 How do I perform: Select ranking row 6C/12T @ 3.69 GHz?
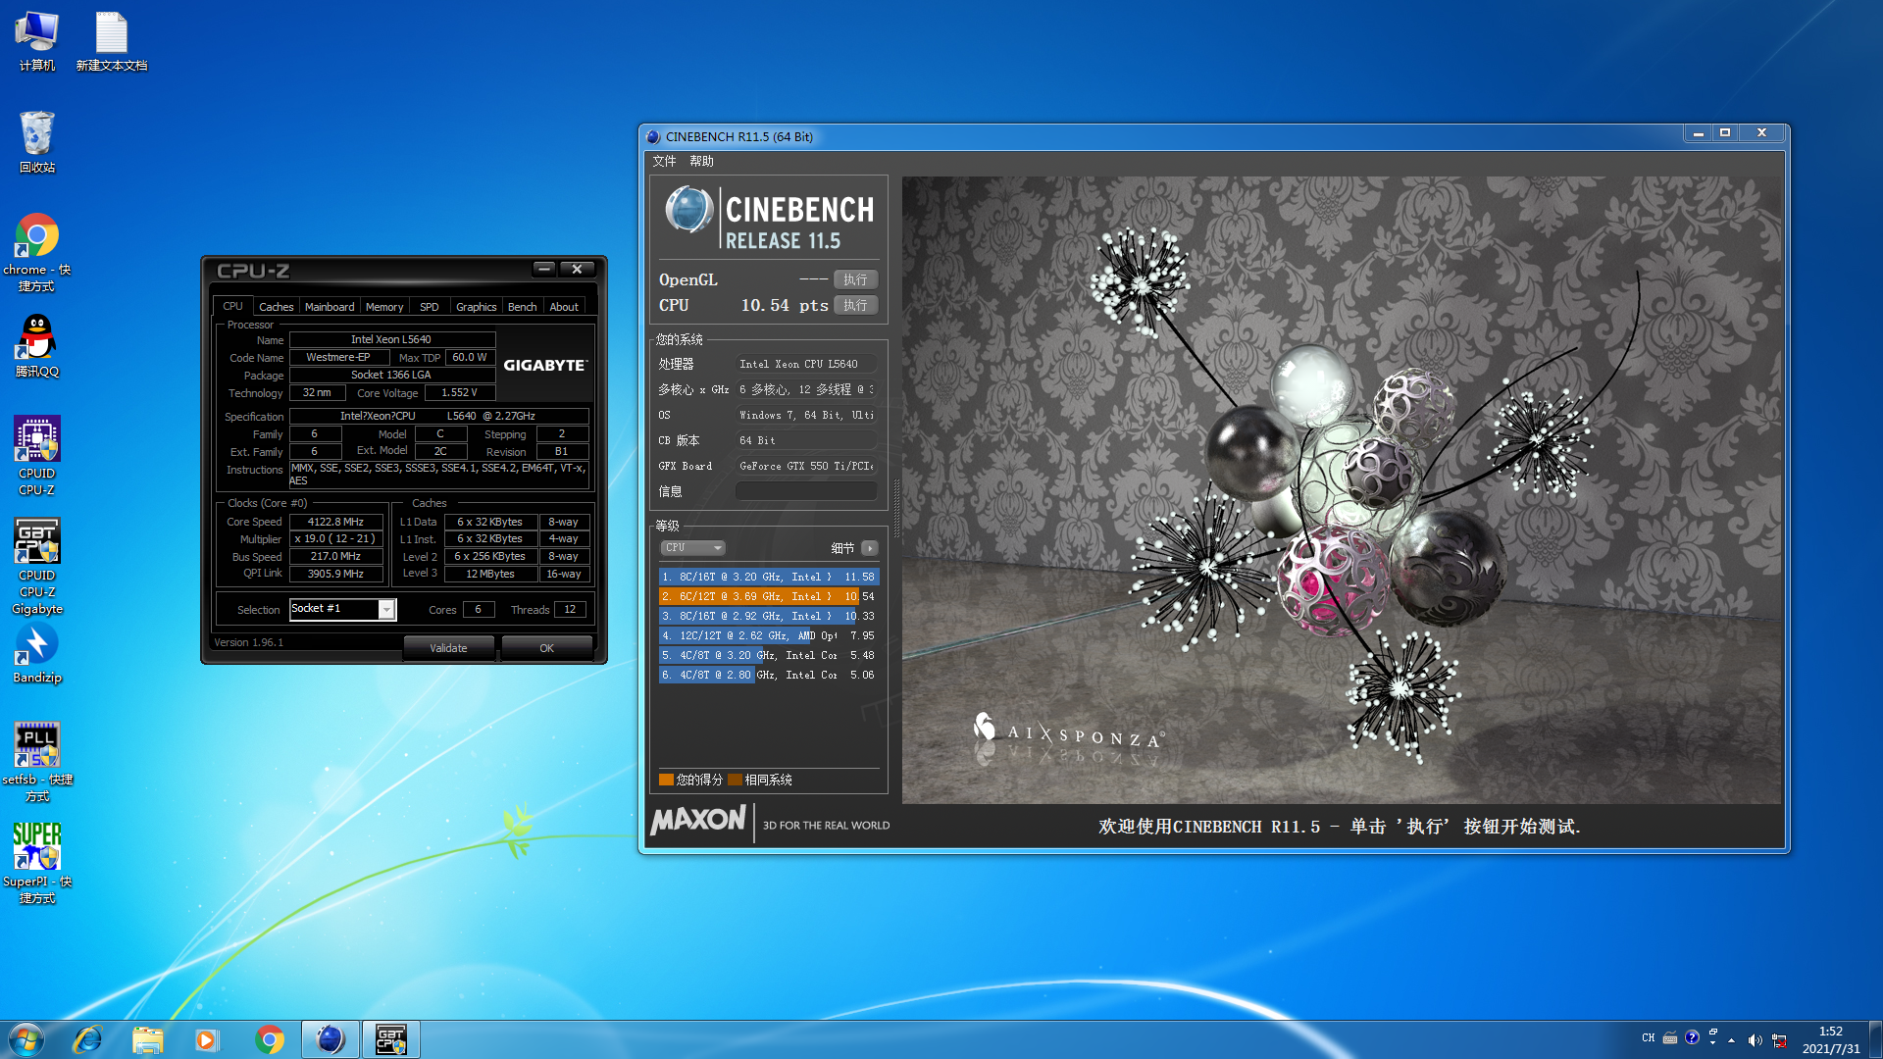769,596
